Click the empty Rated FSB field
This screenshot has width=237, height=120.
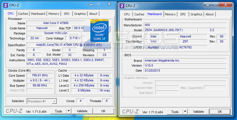point(40,90)
